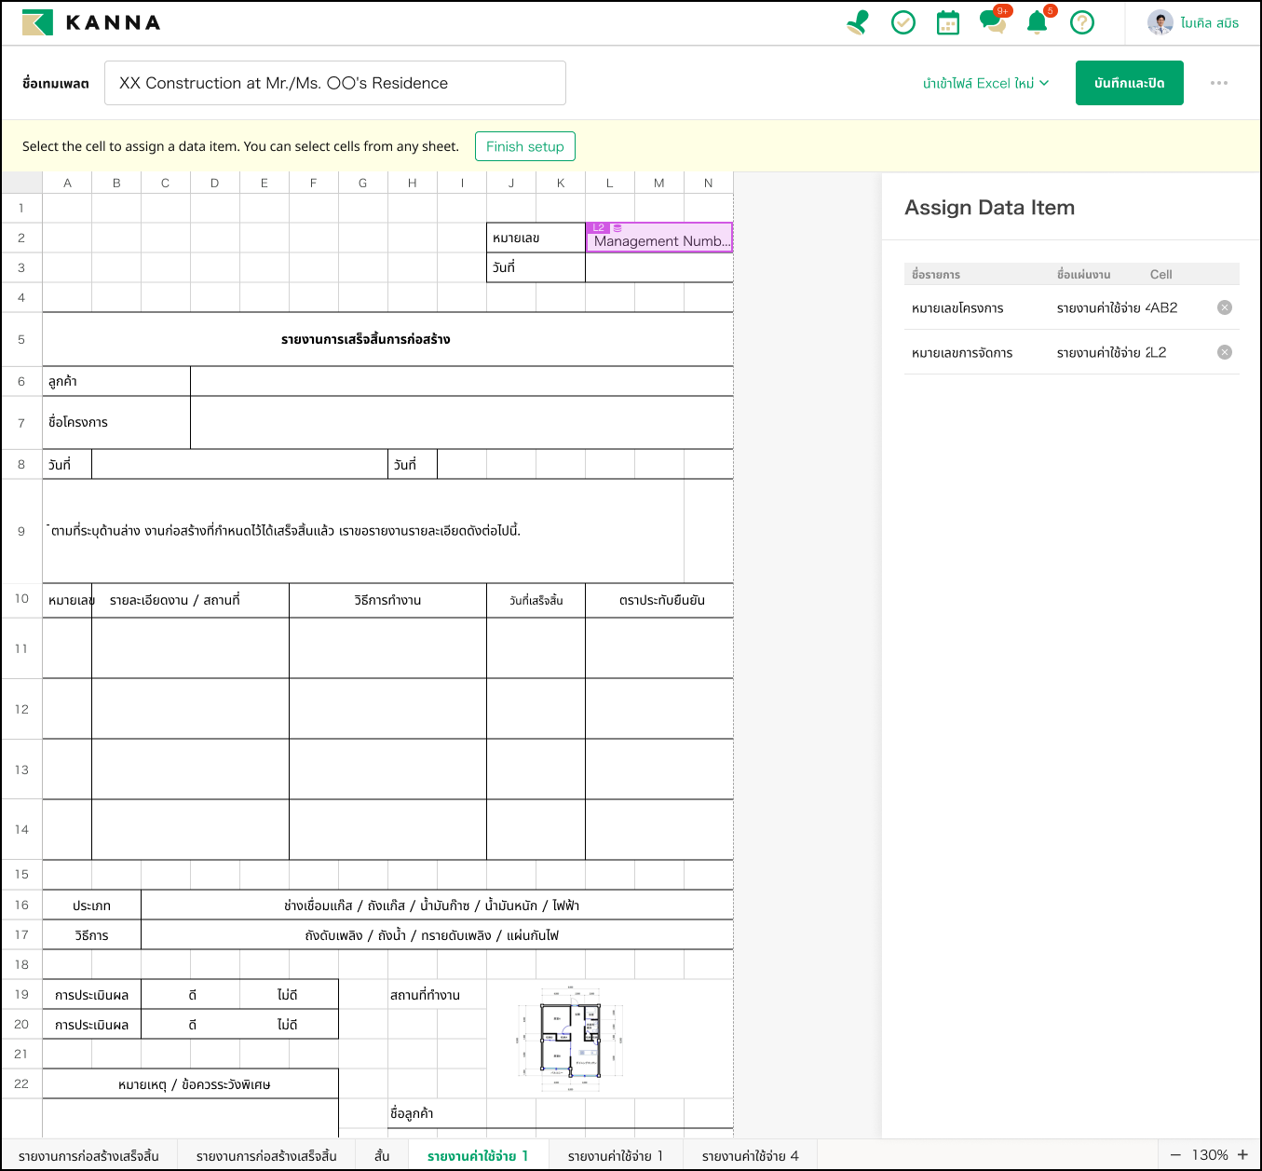Zoom in with the plus button

(x=1242, y=1155)
